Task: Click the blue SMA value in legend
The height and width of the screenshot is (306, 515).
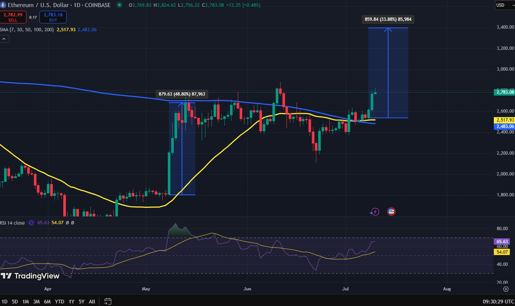Action: click(87, 29)
